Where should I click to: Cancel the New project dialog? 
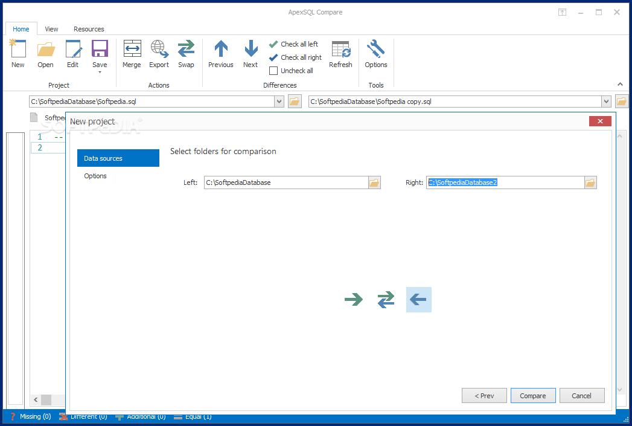point(582,396)
